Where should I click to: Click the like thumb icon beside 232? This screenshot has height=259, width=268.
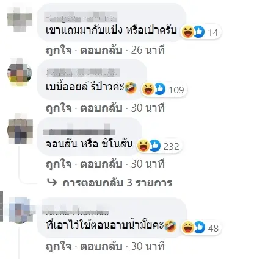(x=155, y=146)
